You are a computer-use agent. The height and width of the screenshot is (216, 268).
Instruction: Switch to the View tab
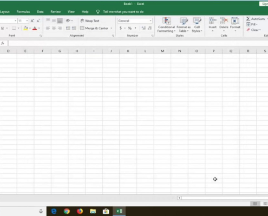click(71, 12)
